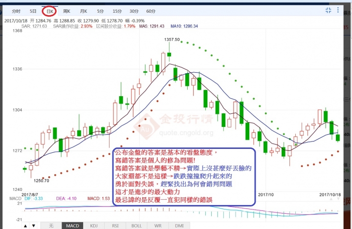The image size is (352, 229).
Task: Select the KDJ indicator tab
Action: tap(94, 226)
